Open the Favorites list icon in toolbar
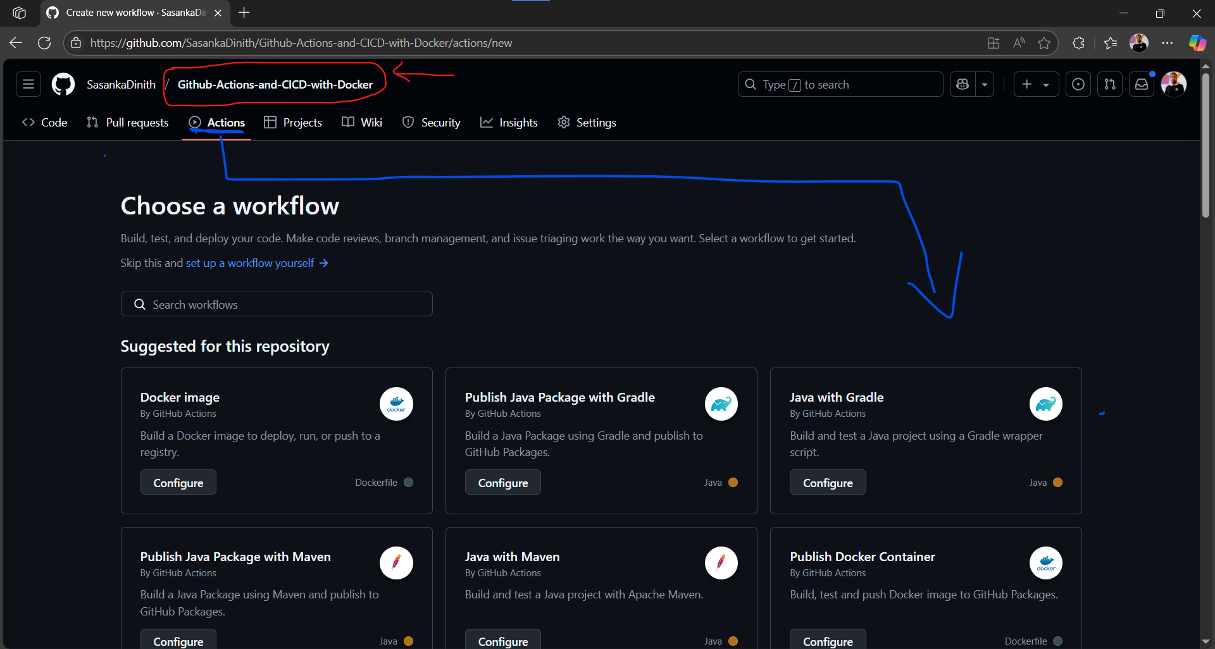The image size is (1215, 649). (1111, 43)
